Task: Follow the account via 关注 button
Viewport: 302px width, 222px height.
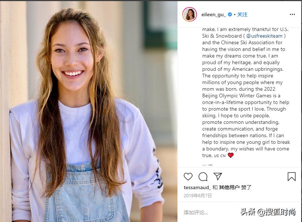Action: 242,14
